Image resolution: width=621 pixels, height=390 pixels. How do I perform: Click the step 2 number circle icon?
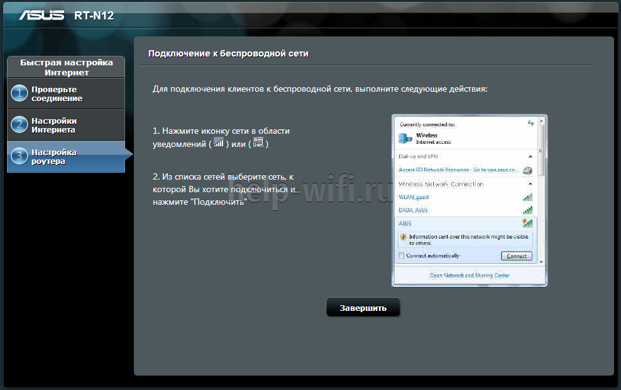tap(19, 125)
